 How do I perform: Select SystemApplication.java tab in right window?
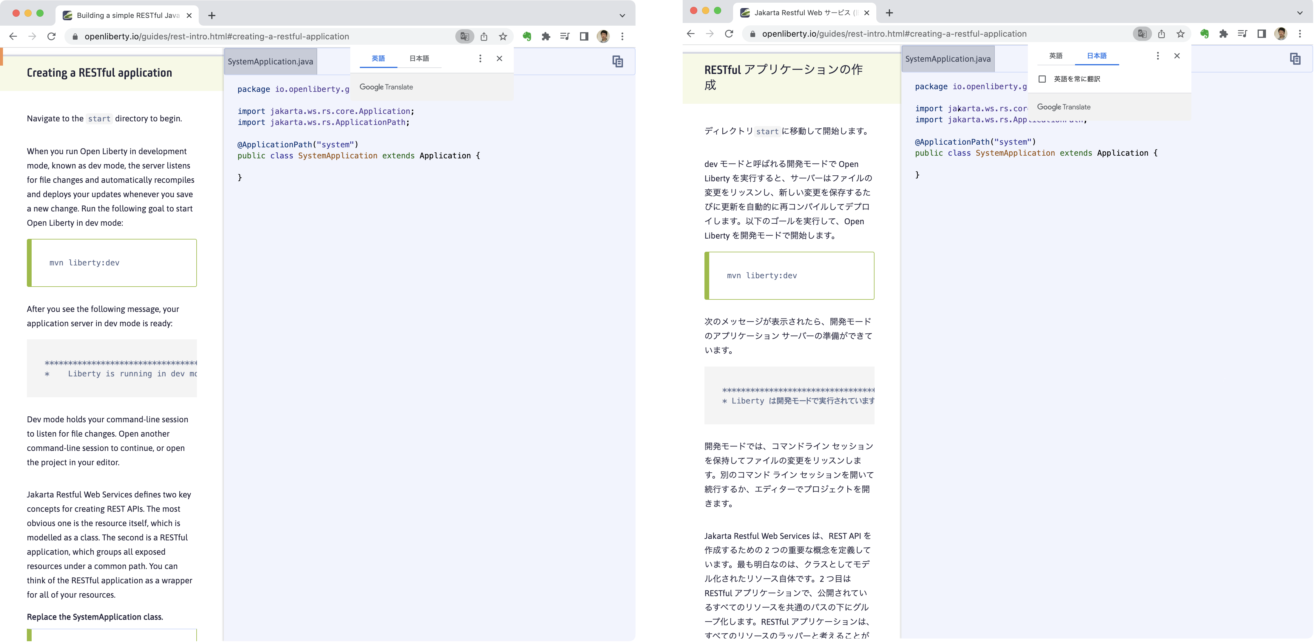point(948,59)
